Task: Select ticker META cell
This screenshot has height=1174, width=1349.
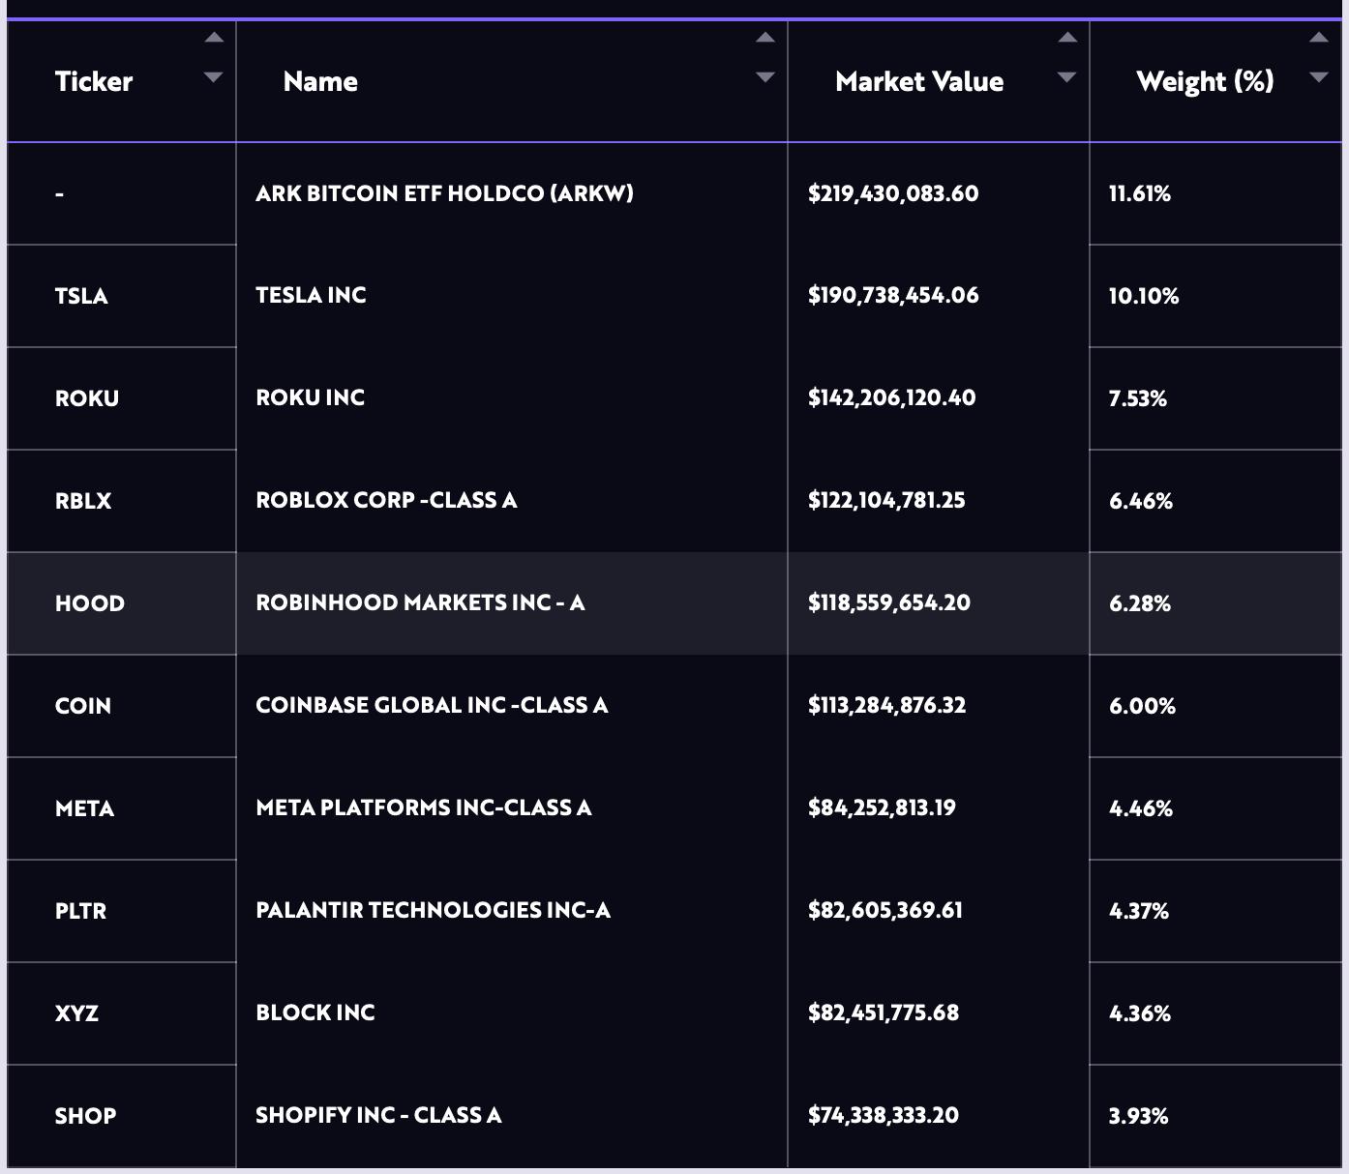Action: tap(122, 808)
